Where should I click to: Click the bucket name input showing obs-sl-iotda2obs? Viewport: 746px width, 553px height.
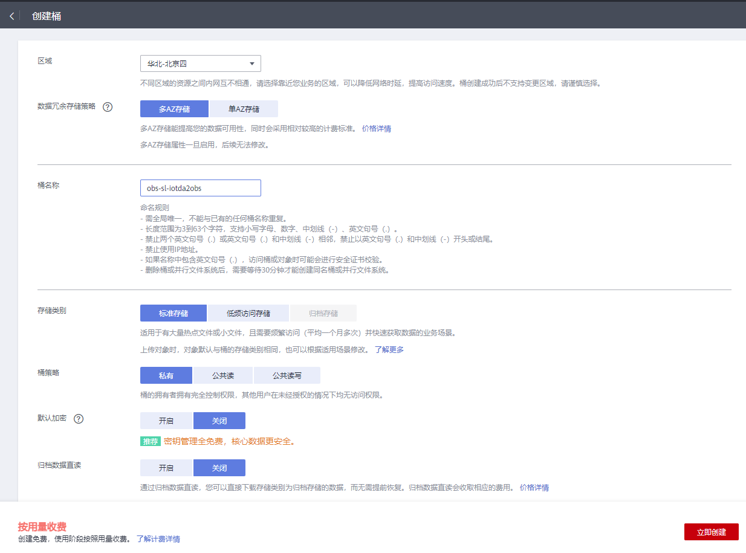click(x=200, y=188)
